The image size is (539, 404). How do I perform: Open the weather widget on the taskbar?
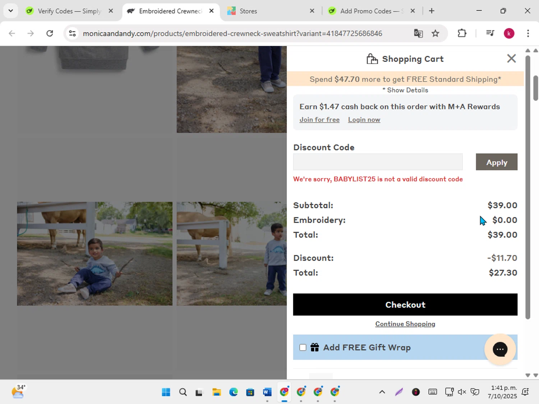tap(18, 392)
